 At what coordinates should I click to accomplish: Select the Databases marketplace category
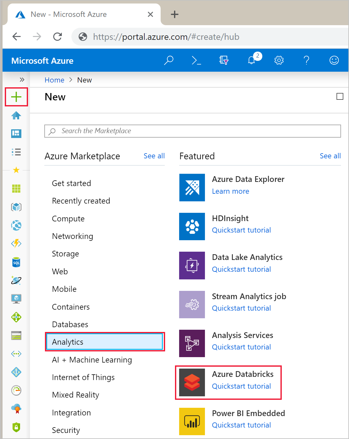70,324
